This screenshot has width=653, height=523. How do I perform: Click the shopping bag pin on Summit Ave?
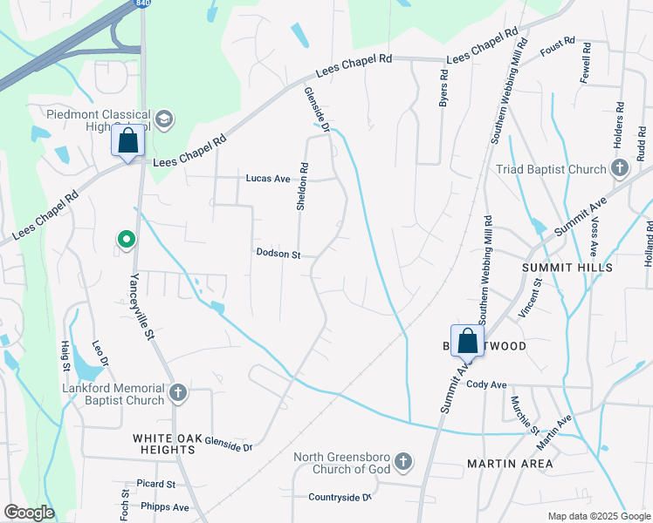coord(468,342)
